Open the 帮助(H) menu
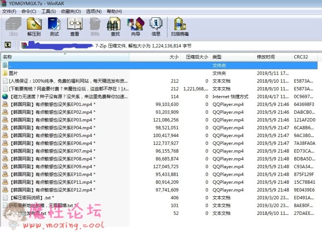The height and width of the screenshot is (233, 322). pos(114,11)
